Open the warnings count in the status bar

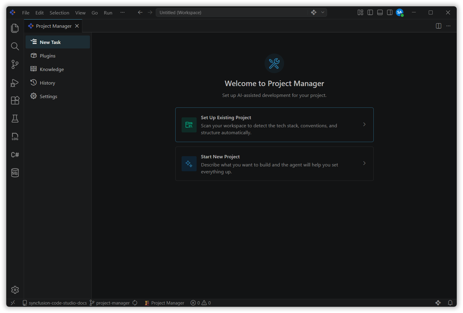(206, 303)
